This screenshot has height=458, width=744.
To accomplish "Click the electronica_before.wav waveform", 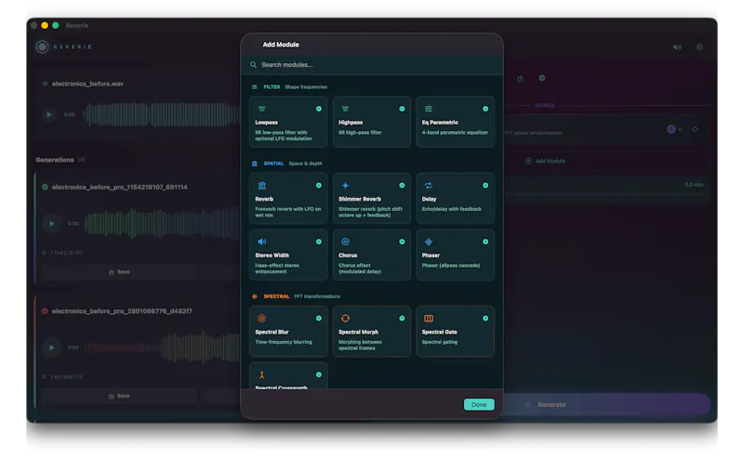I will 162,114.
